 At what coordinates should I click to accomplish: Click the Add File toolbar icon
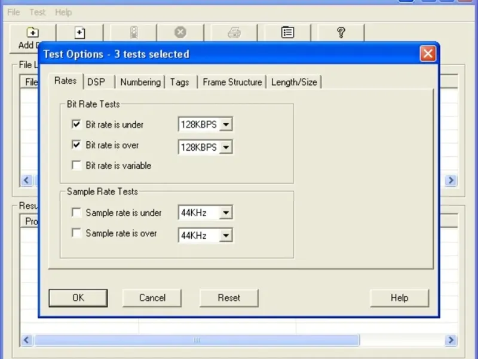(x=80, y=32)
